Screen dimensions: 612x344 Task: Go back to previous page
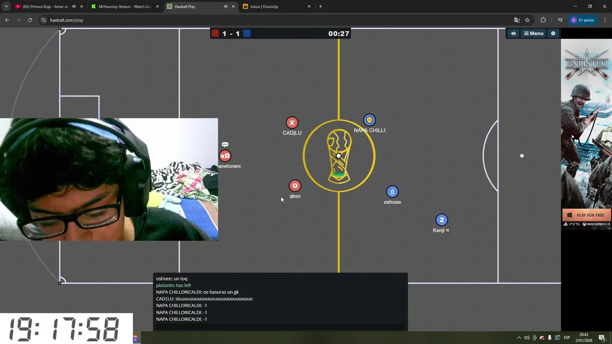click(7, 20)
